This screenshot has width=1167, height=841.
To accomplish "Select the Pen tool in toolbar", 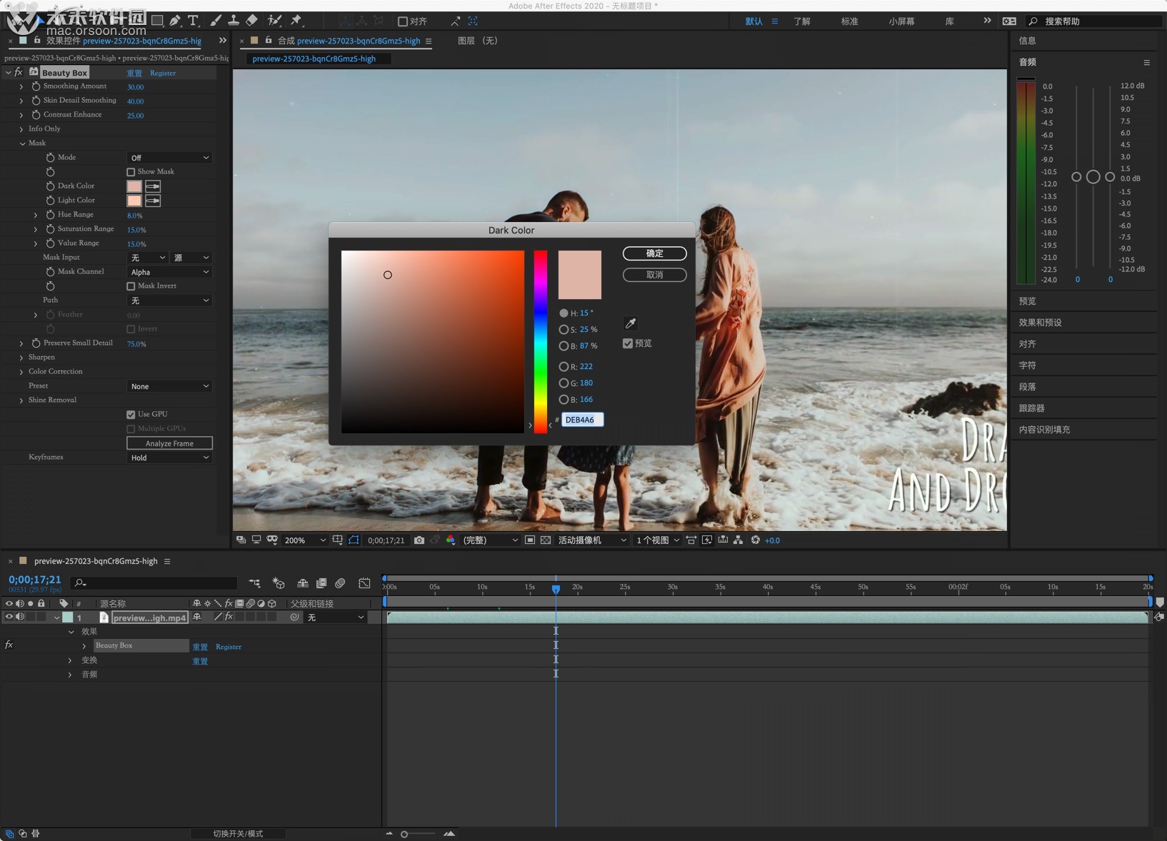I will pos(175,21).
